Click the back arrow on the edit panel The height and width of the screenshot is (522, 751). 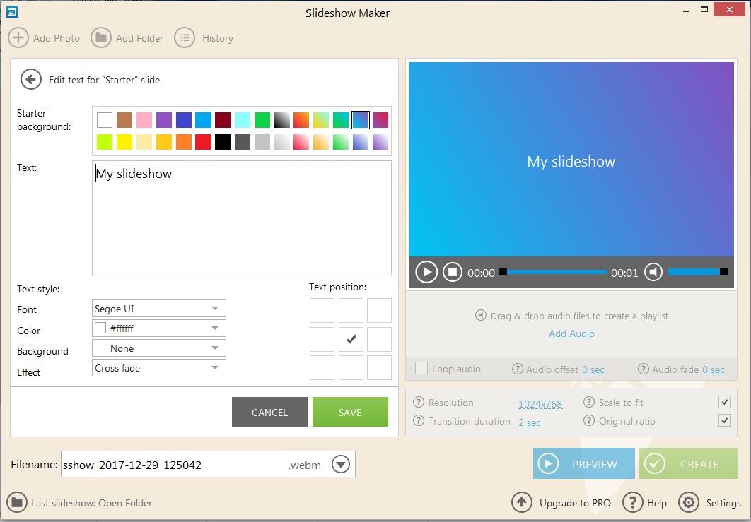(x=30, y=80)
